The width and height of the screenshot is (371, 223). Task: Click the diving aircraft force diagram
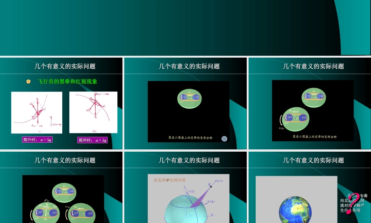pyautogui.click(x=93, y=111)
